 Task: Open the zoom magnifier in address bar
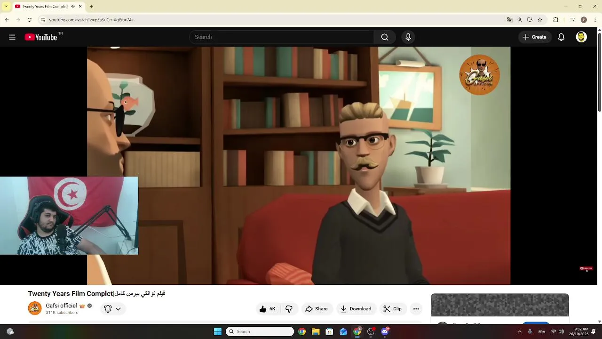tap(520, 20)
